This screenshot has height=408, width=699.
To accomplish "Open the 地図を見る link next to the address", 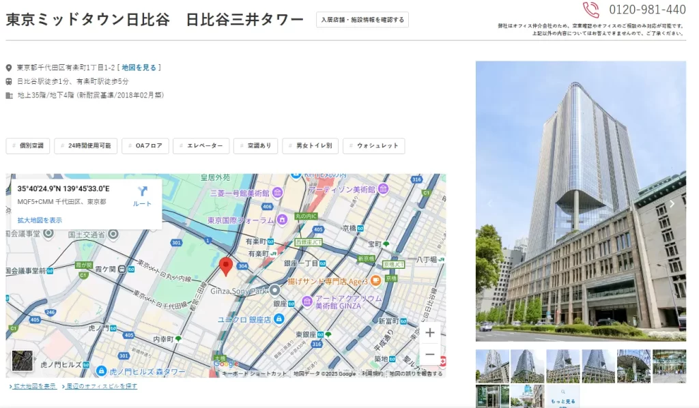I will [139, 67].
